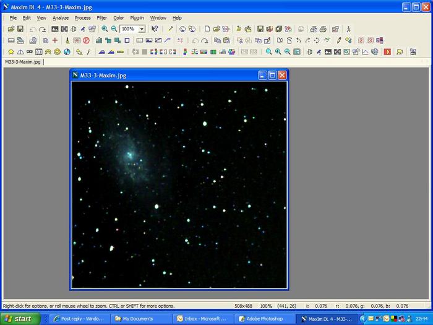Click the 22:44 system tray clock
433x325 pixels.
[x=421, y=319]
